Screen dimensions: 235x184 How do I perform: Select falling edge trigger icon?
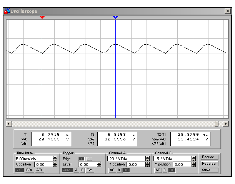tap(89, 159)
